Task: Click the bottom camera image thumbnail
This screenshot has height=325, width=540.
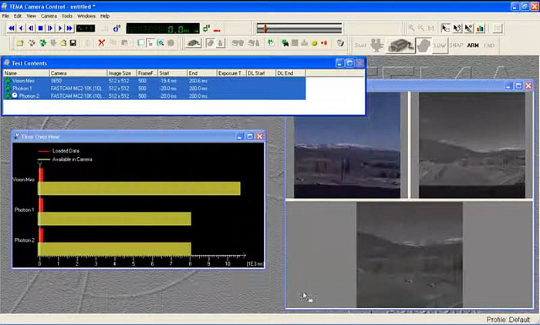Action: pos(410,255)
